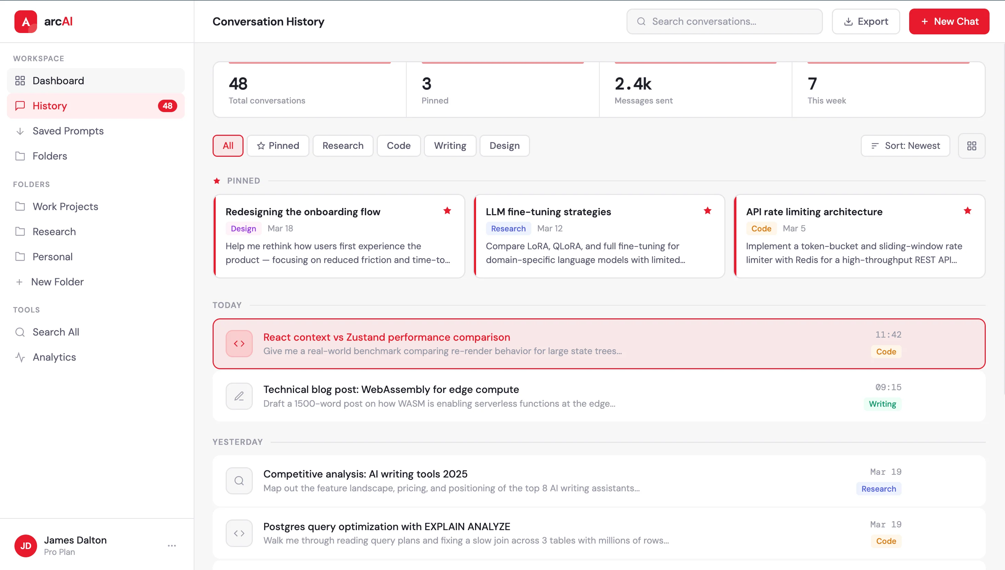Click the 11:42 timestamp

point(888,335)
